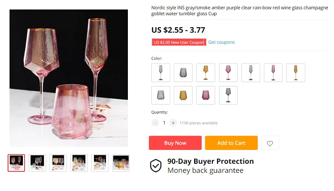Select the clear rainbow tumbler color option
The image size is (334, 191).
coord(161,95)
